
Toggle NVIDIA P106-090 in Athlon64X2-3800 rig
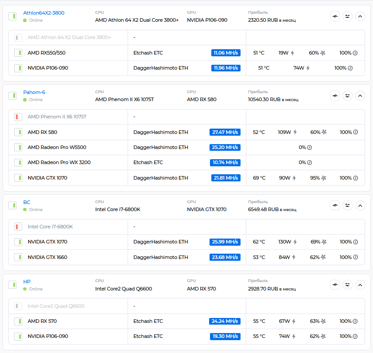18,68
